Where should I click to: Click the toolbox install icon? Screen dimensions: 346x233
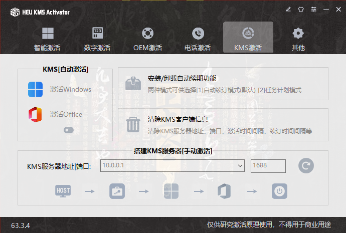tap(133, 83)
